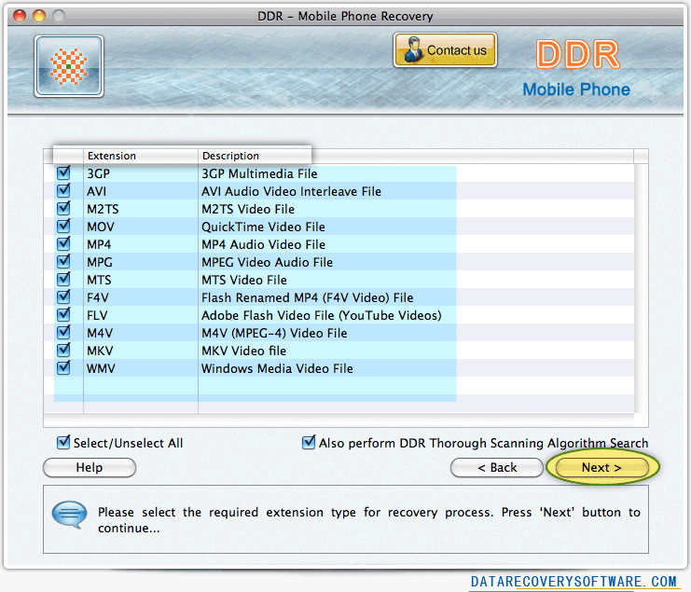Uncheck the AVI extension checkbox
Image resolution: width=691 pixels, height=592 pixels.
pyautogui.click(x=63, y=190)
